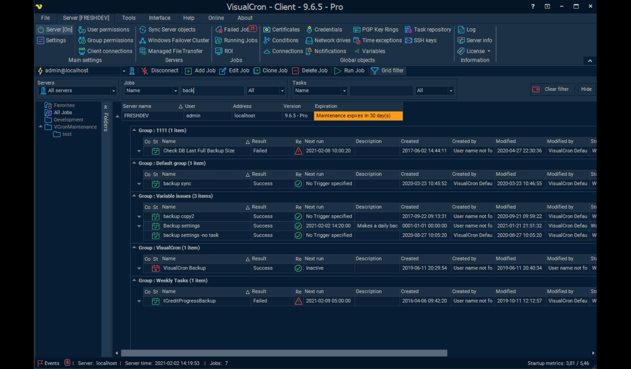Open the About tab
The image size is (631, 369).
[x=245, y=18]
